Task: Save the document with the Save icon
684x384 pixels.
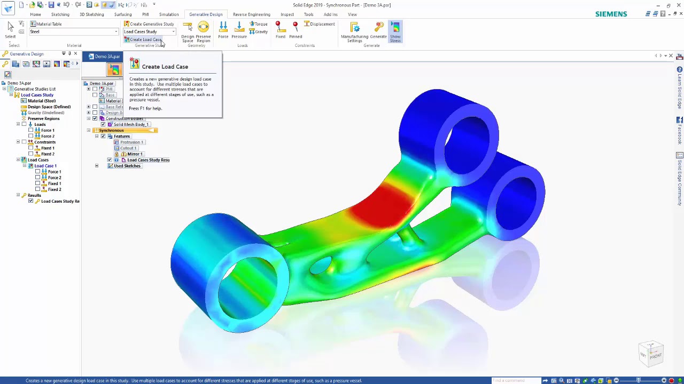Action: [51, 5]
